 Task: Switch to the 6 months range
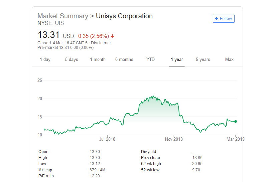(x=124, y=60)
